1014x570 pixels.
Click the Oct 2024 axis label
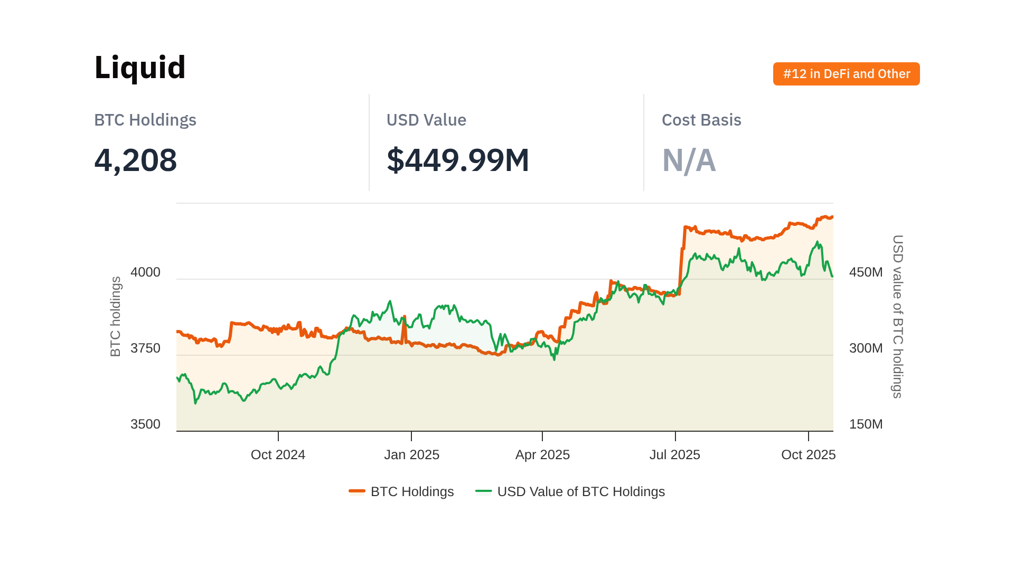[278, 455]
